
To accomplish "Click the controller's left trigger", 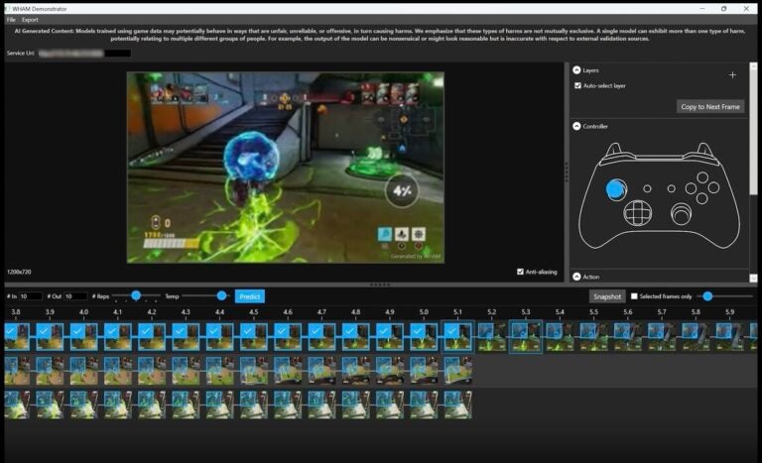I will point(613,150).
